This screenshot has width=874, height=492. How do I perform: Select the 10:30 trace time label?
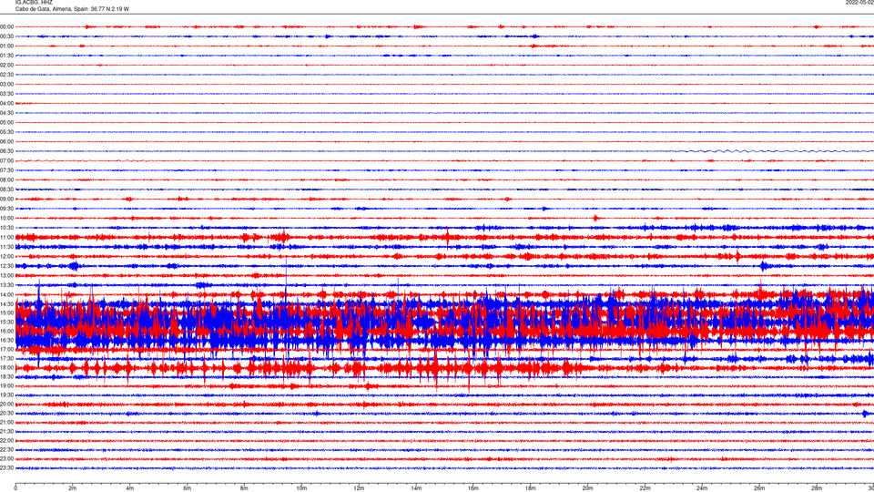tap(6, 228)
